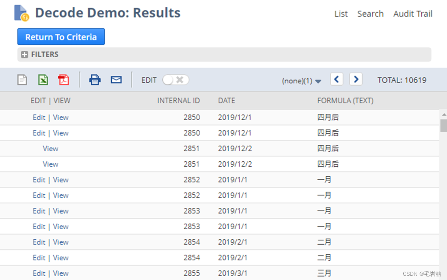Viewport: 447px width, 280px height.
Task: Switch to the List view
Action: coord(341,14)
